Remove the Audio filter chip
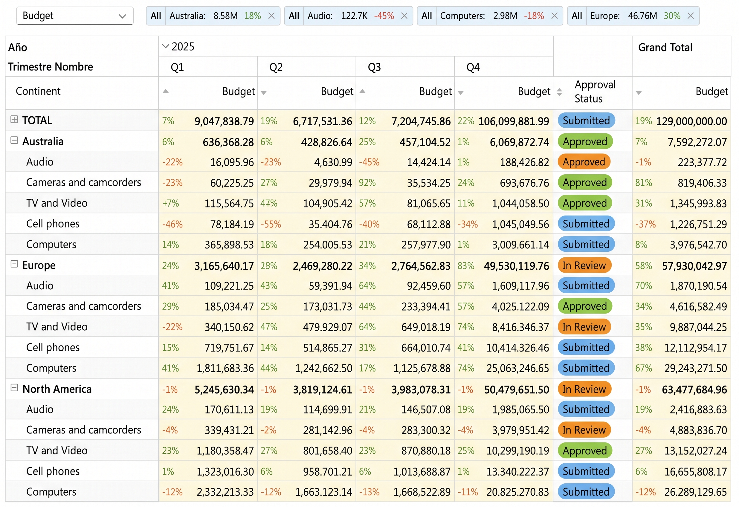The height and width of the screenshot is (507, 739). [404, 16]
